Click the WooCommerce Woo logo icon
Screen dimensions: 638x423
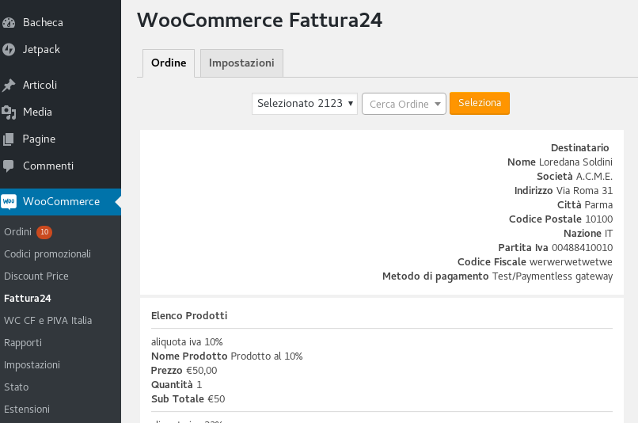pos(9,201)
